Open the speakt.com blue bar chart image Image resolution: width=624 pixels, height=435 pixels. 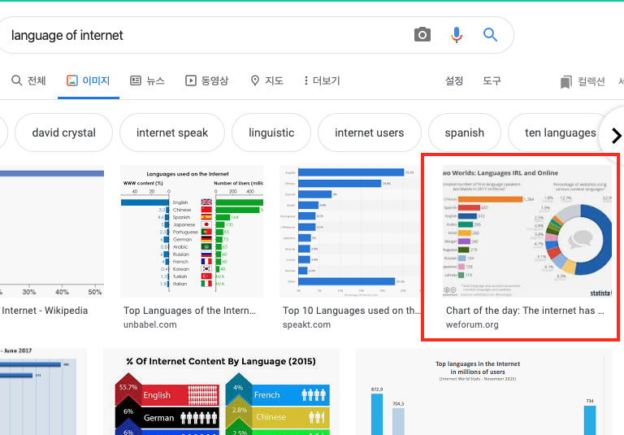click(x=350, y=232)
